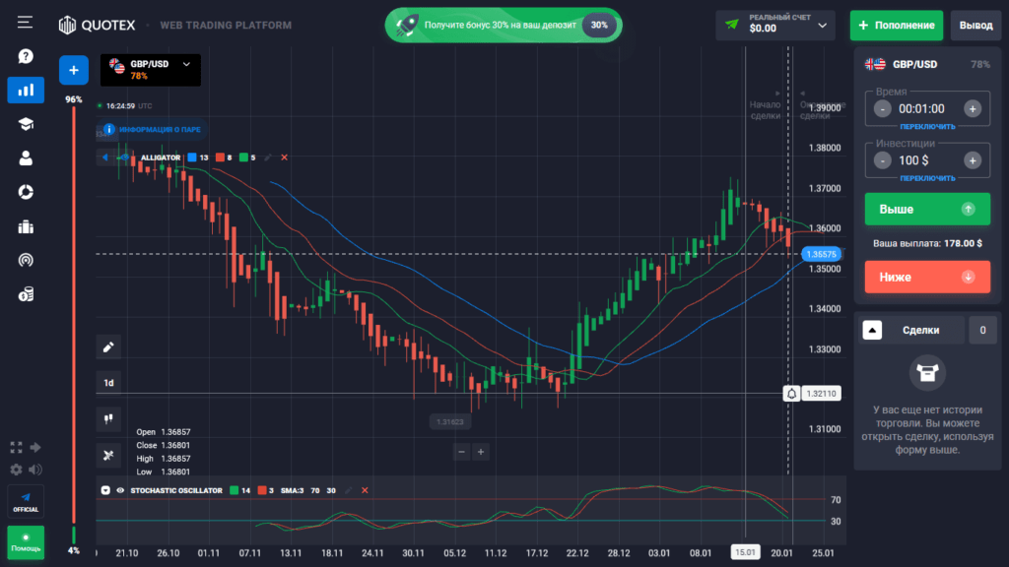Toggle sound with the speaker icon
Screen dimensions: 1009x567
coord(36,470)
